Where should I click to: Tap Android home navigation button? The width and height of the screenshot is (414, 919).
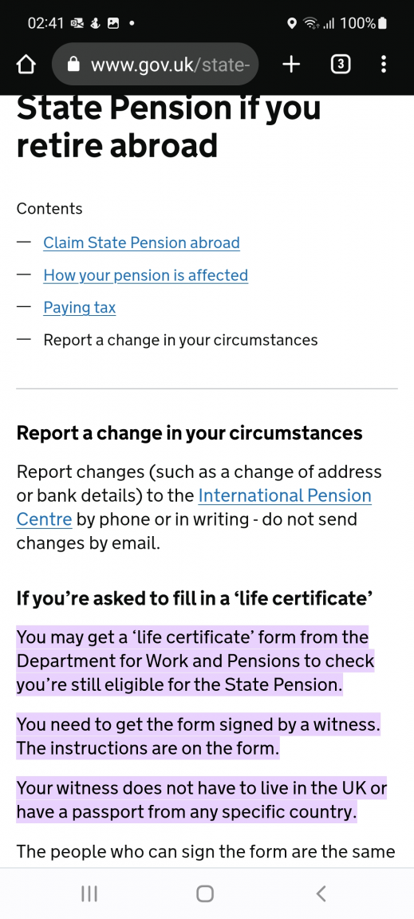pos(205,893)
